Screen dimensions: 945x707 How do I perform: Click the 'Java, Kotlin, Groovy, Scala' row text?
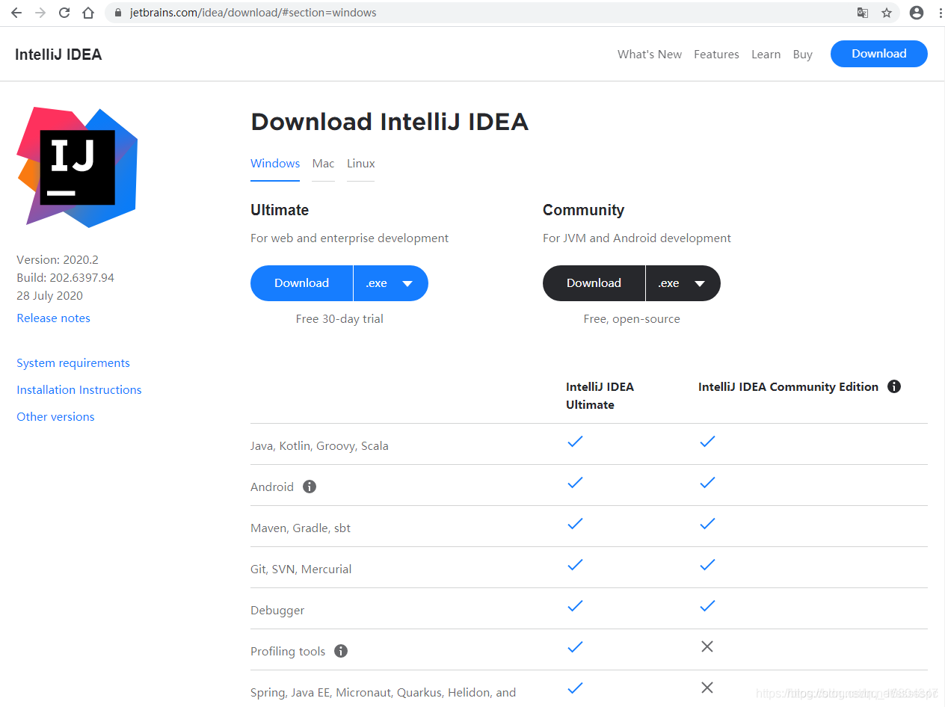[319, 446]
